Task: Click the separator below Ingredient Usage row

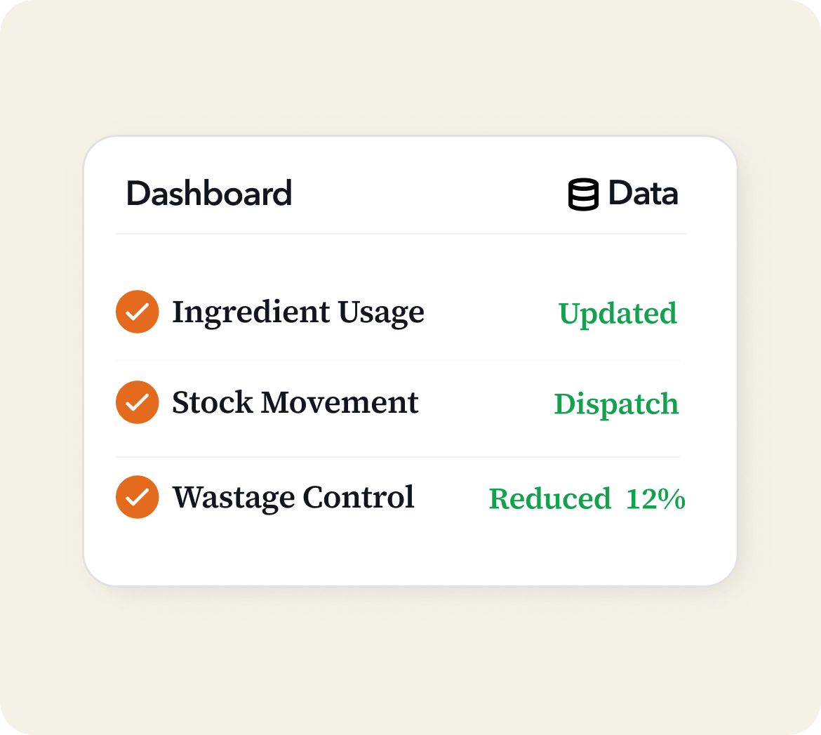Action: pos(397,360)
